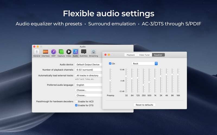Switch to the Playback tab
The image size is (217, 135).
point(131,55)
